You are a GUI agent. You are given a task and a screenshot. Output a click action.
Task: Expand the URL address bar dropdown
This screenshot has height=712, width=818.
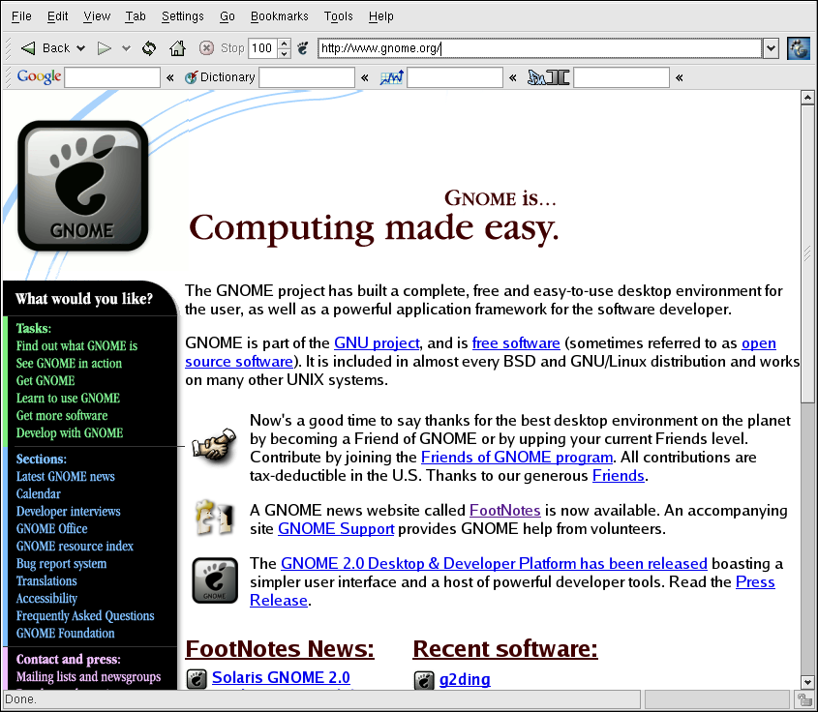pos(771,47)
